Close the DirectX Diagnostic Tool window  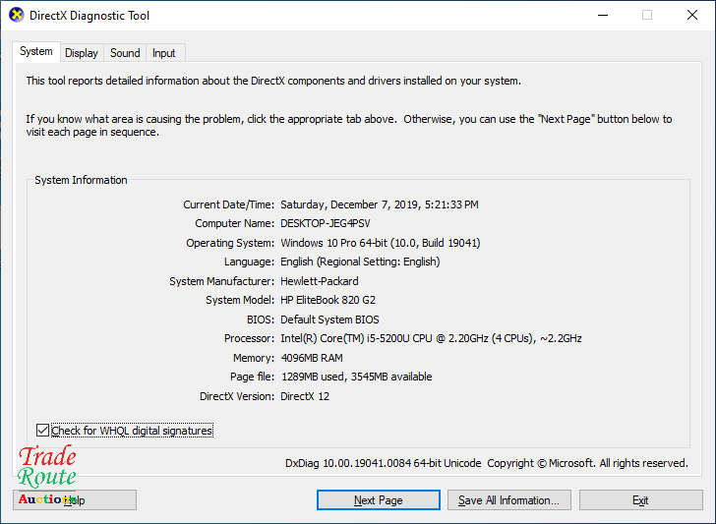691,16
